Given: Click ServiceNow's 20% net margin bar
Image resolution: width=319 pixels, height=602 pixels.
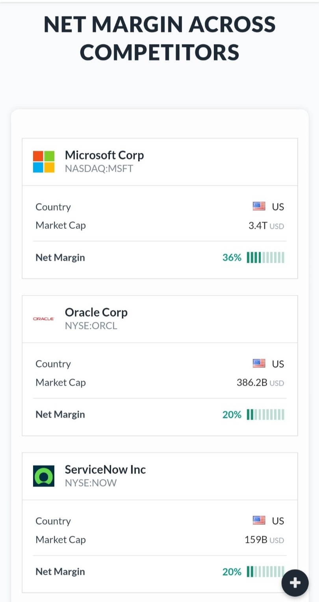Looking at the screenshot, I should (265, 572).
